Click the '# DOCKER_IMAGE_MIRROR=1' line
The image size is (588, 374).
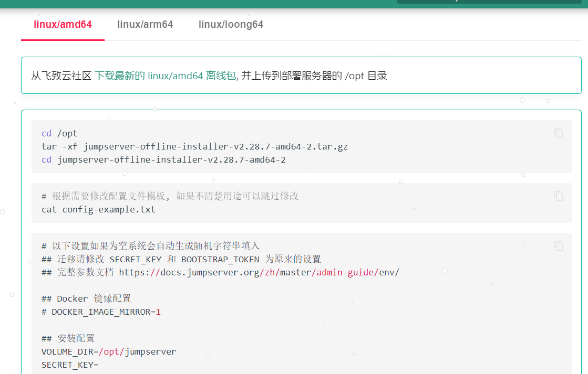101,312
